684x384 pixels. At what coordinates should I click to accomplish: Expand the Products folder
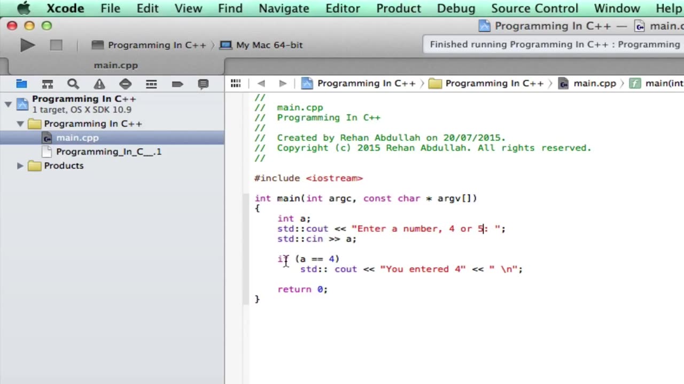click(20, 166)
